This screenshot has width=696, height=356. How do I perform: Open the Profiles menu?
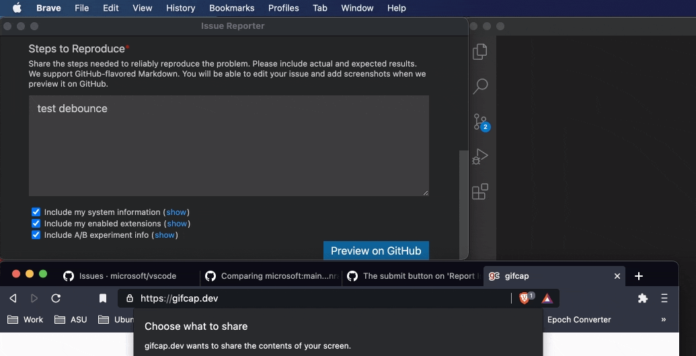point(283,8)
